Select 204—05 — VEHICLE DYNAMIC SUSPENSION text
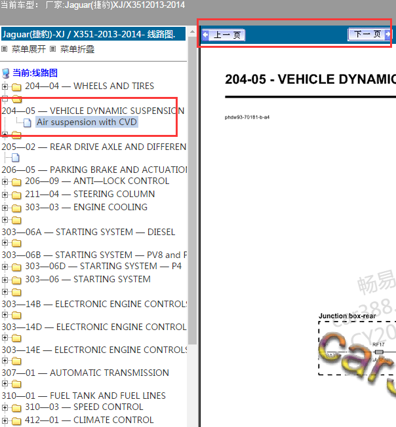396x427 pixels. point(92,111)
